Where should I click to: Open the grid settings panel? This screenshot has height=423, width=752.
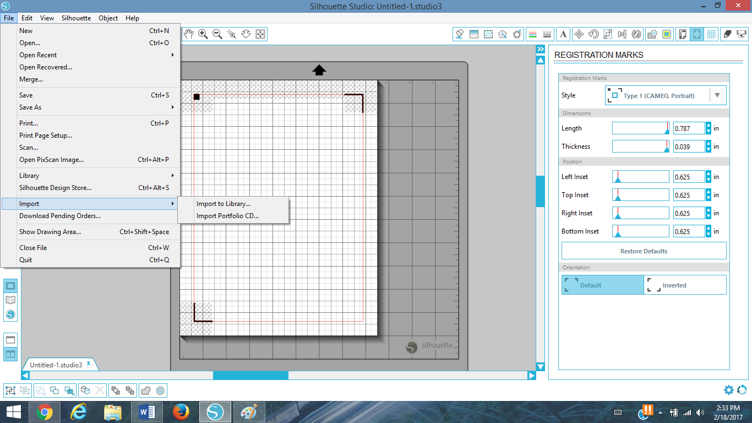point(711,34)
